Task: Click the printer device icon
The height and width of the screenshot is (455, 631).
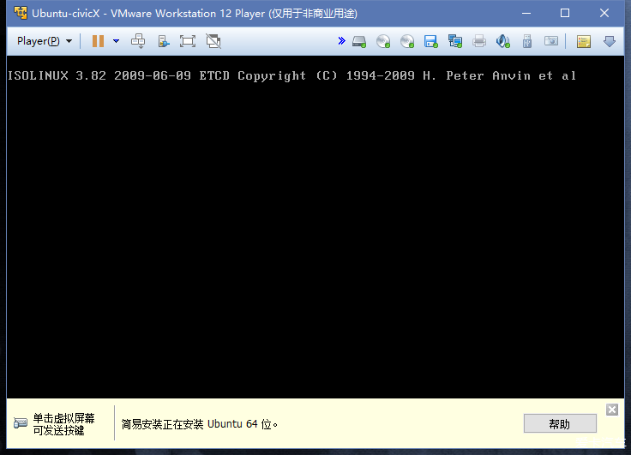Action: pyautogui.click(x=479, y=41)
